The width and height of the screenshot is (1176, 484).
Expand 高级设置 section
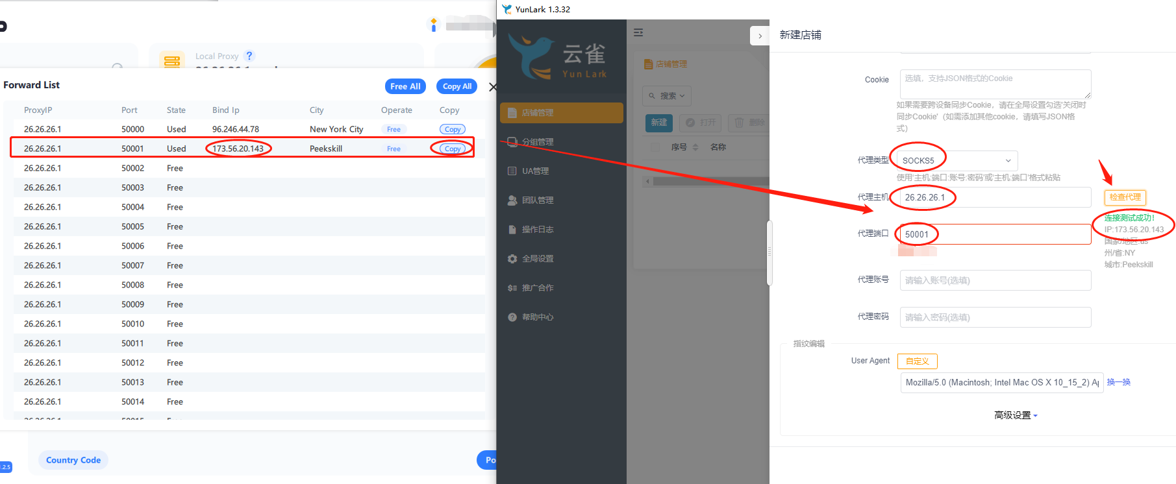[1016, 415]
